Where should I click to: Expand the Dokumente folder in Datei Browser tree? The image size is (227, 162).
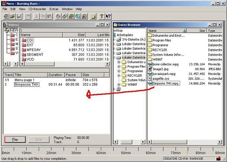point(119,62)
